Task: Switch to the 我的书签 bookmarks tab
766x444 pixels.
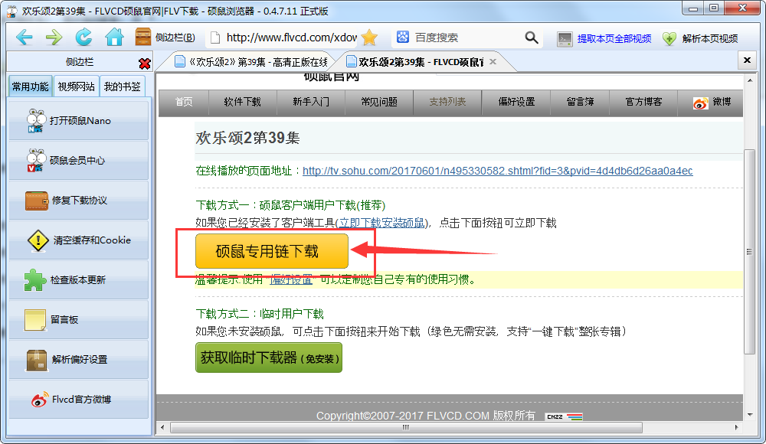Action: [122, 87]
